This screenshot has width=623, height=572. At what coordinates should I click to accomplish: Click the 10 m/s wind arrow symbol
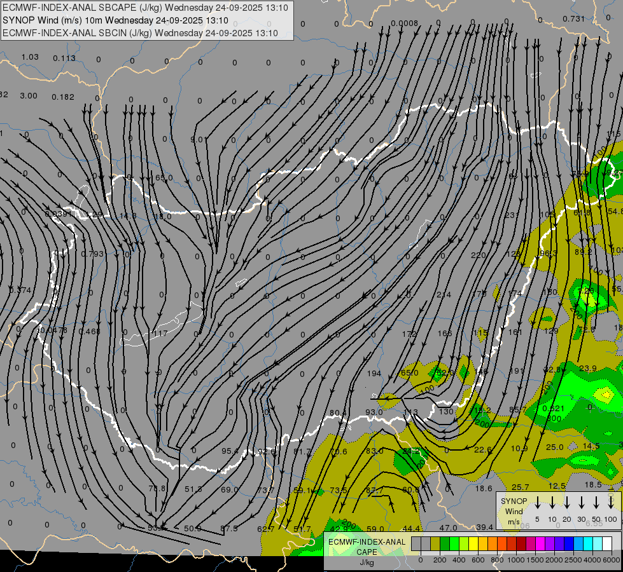[552, 503]
